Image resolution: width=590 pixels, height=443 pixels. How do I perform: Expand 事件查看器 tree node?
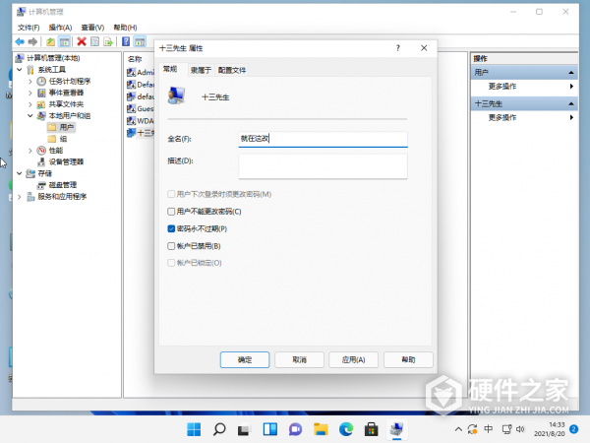click(x=30, y=93)
